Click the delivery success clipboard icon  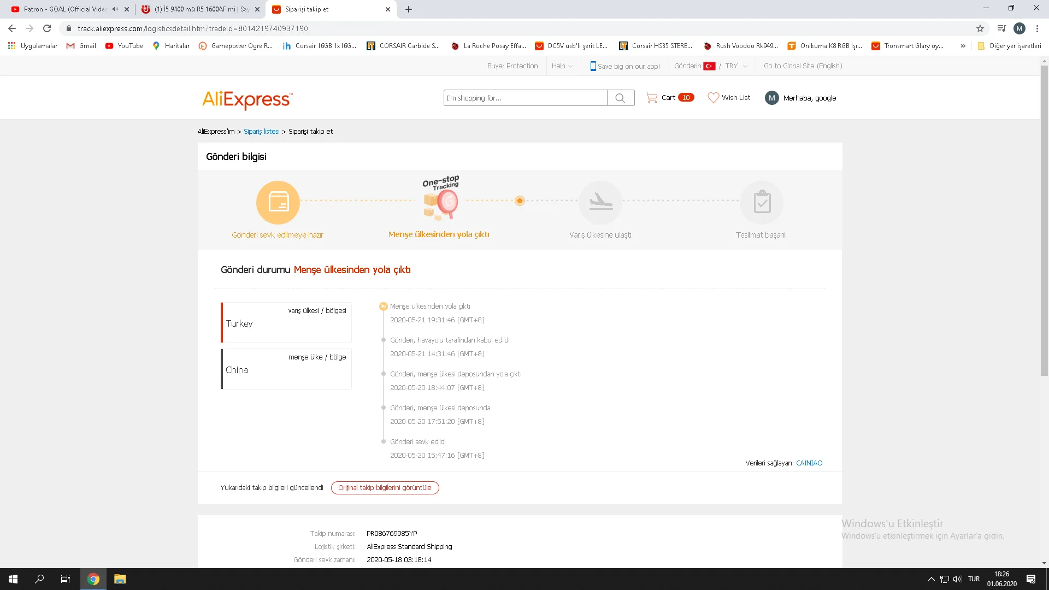(x=762, y=202)
